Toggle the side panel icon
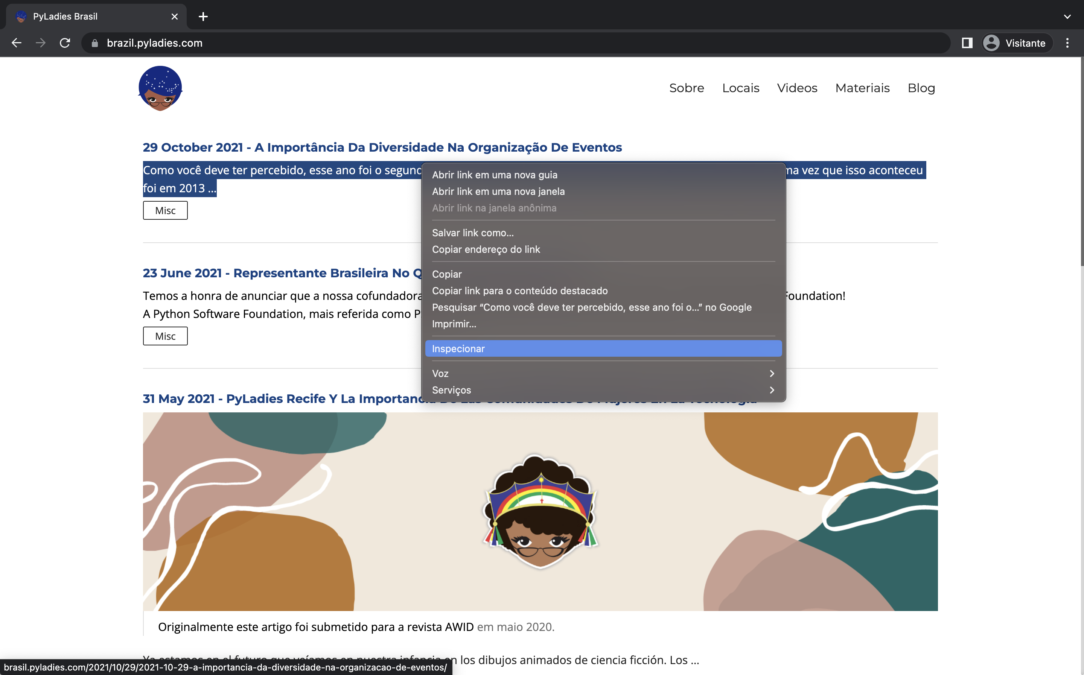This screenshot has width=1084, height=675. 967,43
